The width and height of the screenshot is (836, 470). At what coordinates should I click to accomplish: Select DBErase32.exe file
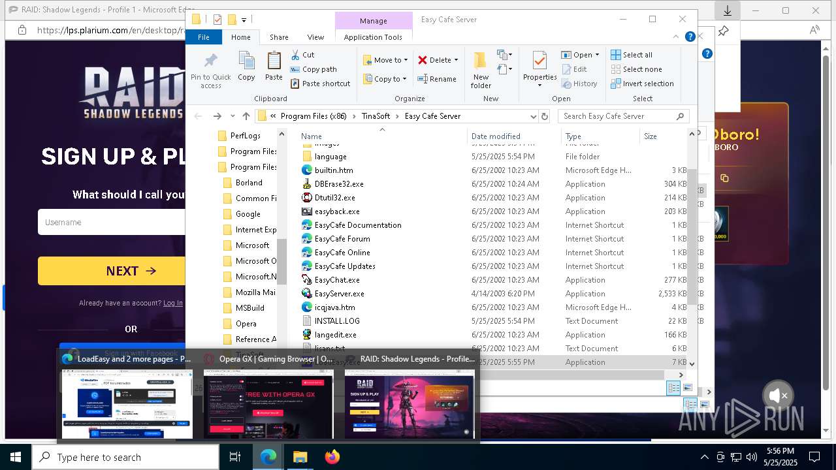click(x=339, y=184)
